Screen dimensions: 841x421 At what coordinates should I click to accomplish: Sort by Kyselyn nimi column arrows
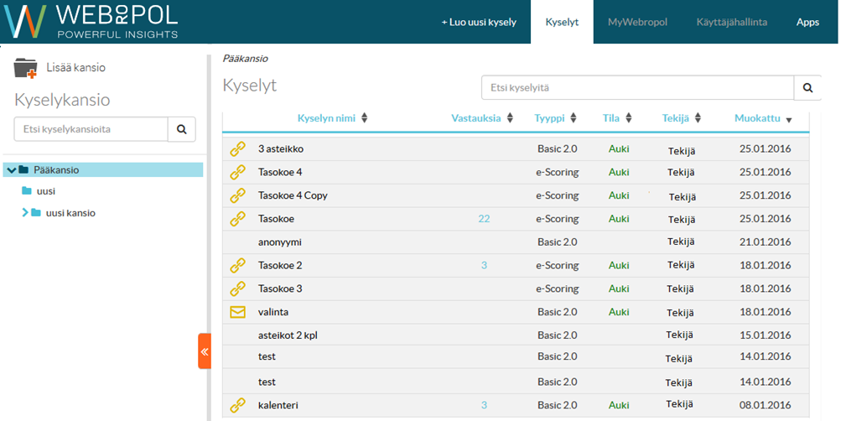tap(365, 118)
